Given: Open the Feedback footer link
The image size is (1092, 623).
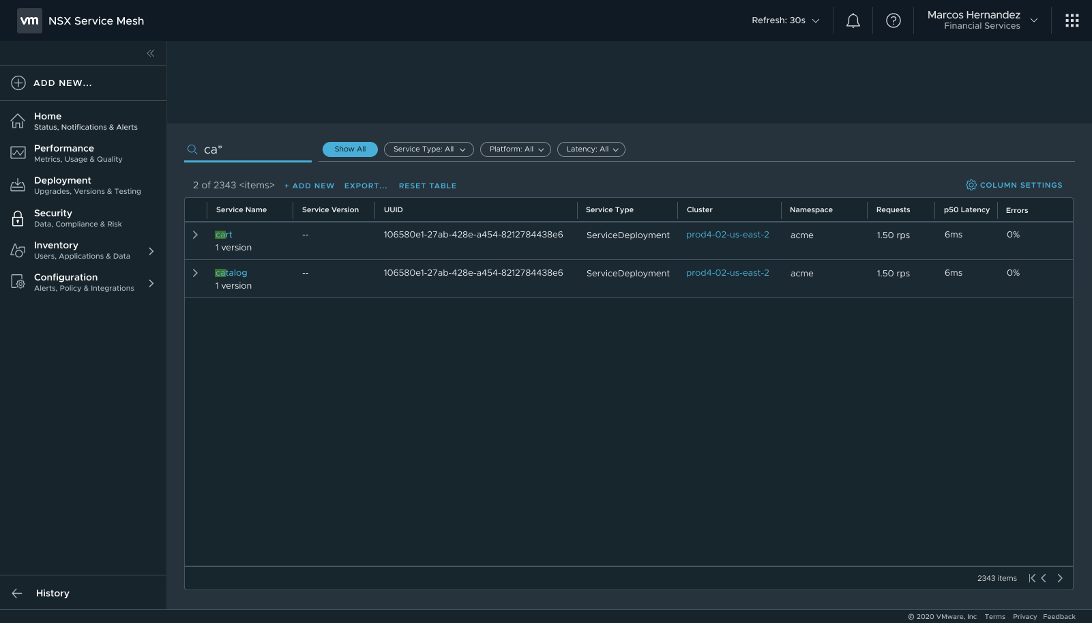Looking at the screenshot, I should [1059, 617].
